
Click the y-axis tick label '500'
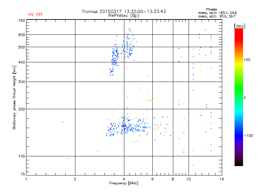tap(22, 47)
